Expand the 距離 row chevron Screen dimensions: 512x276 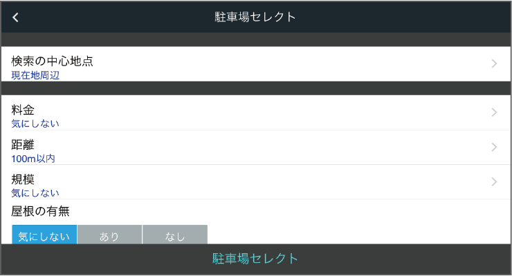[x=494, y=147]
